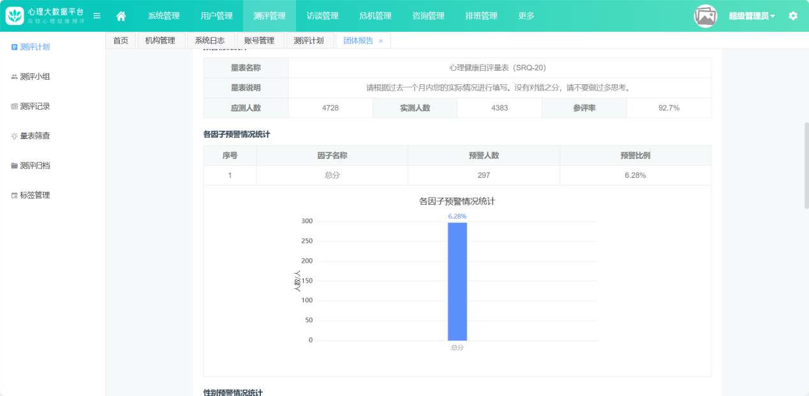Toggle the hamburger sidebar collapse icon
The height and width of the screenshot is (396, 809).
pos(97,16)
